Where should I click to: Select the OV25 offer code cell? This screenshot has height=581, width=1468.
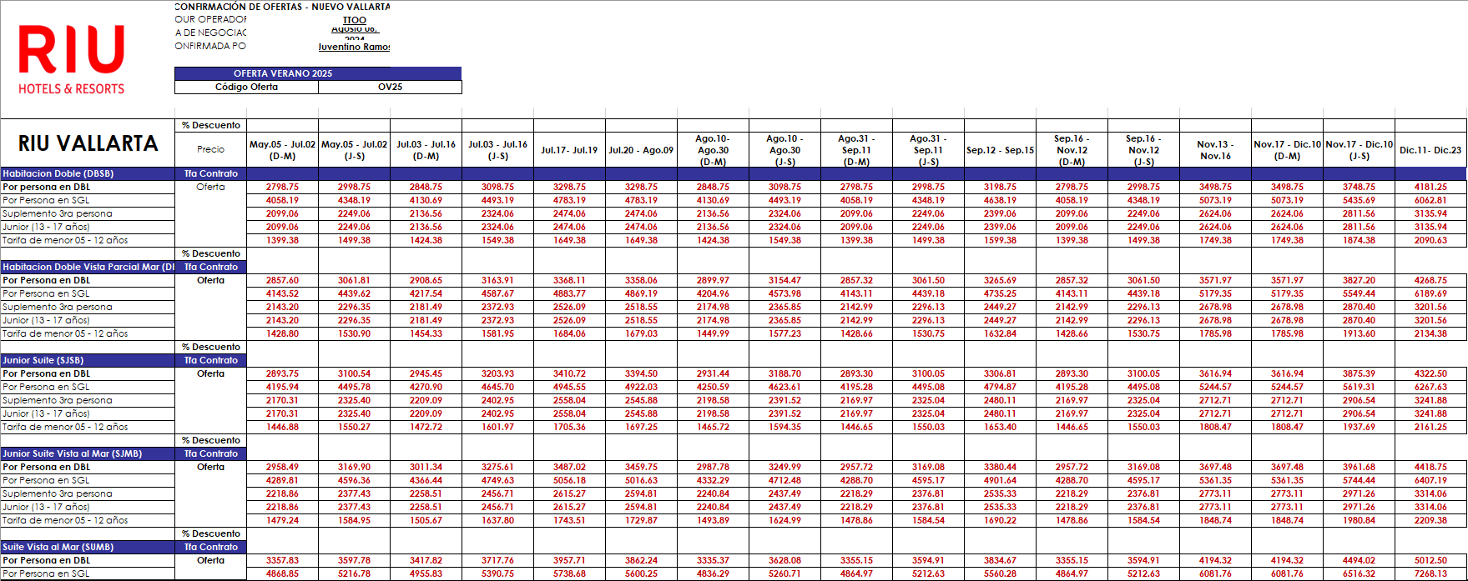point(390,87)
